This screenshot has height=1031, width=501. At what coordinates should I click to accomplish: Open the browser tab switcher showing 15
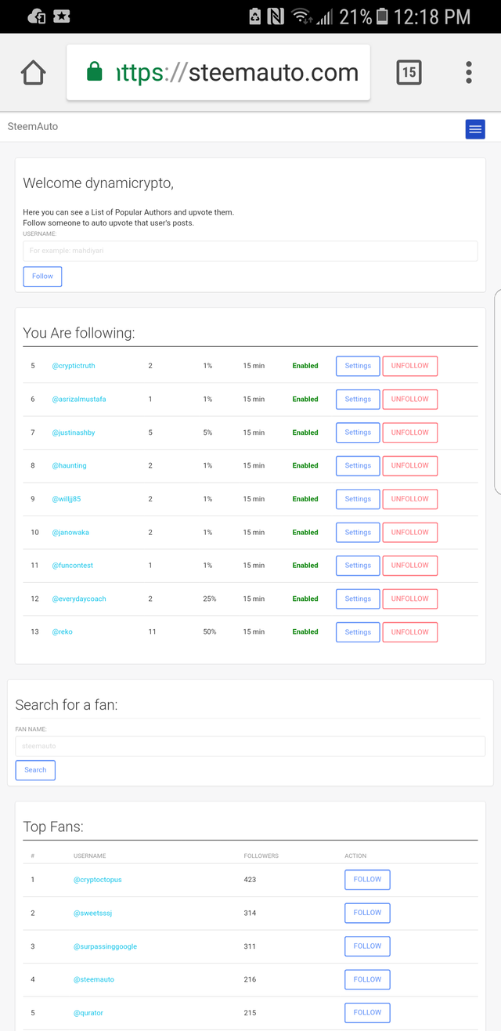pos(409,73)
